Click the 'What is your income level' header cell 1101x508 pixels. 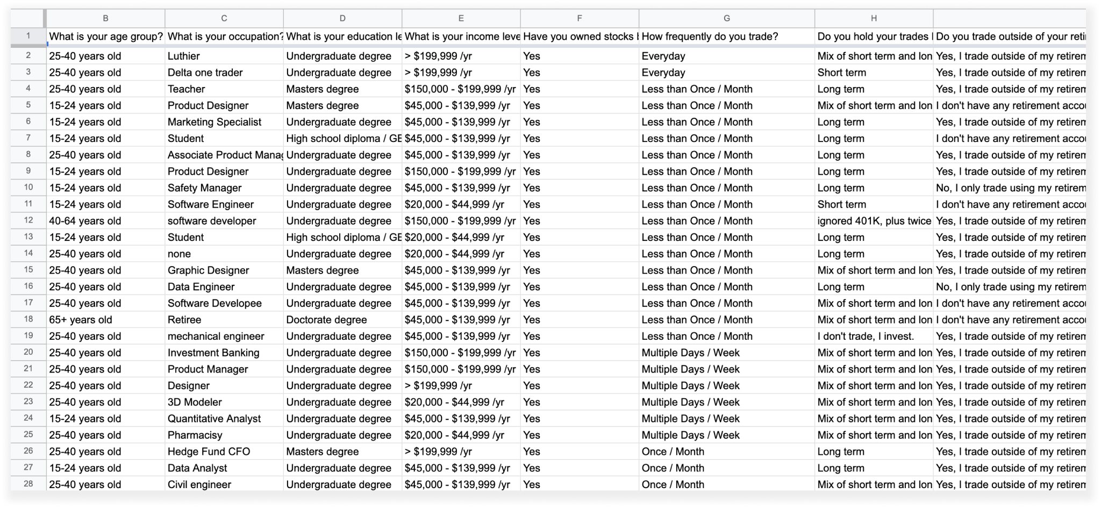(x=461, y=37)
